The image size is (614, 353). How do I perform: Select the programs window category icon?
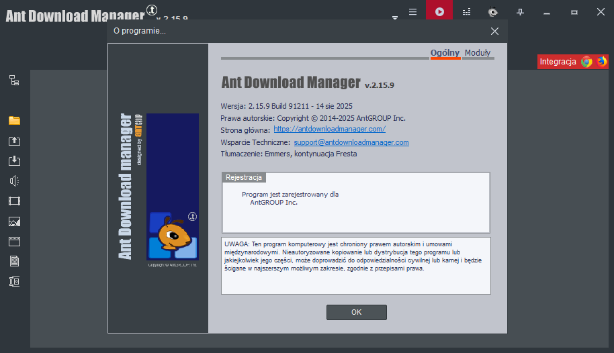pos(14,242)
